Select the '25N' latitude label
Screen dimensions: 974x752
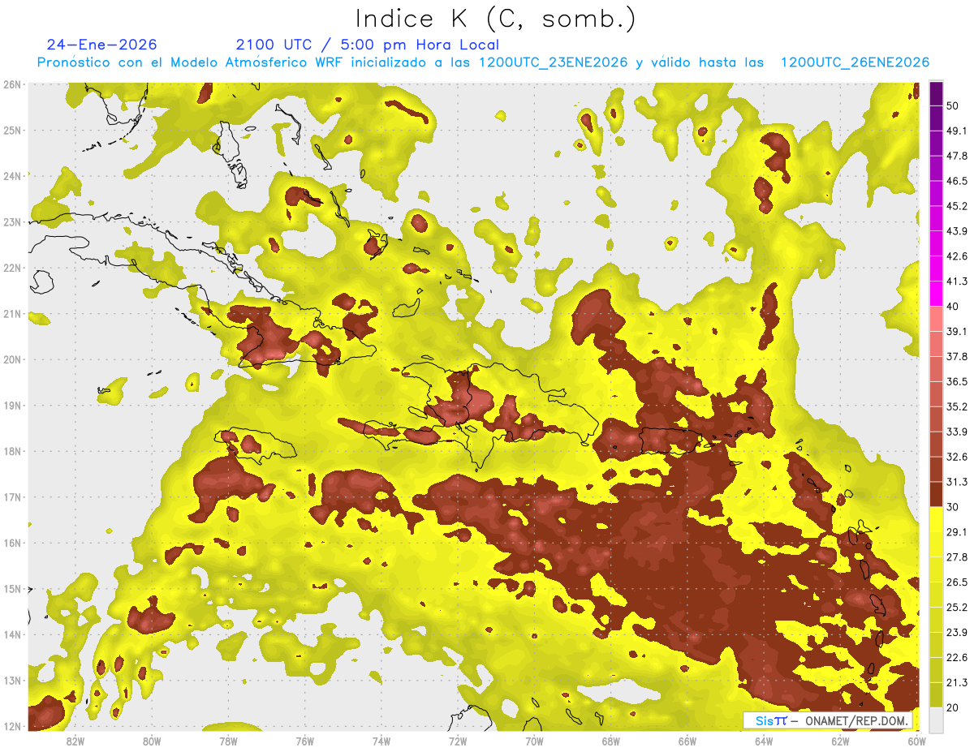tap(12, 130)
